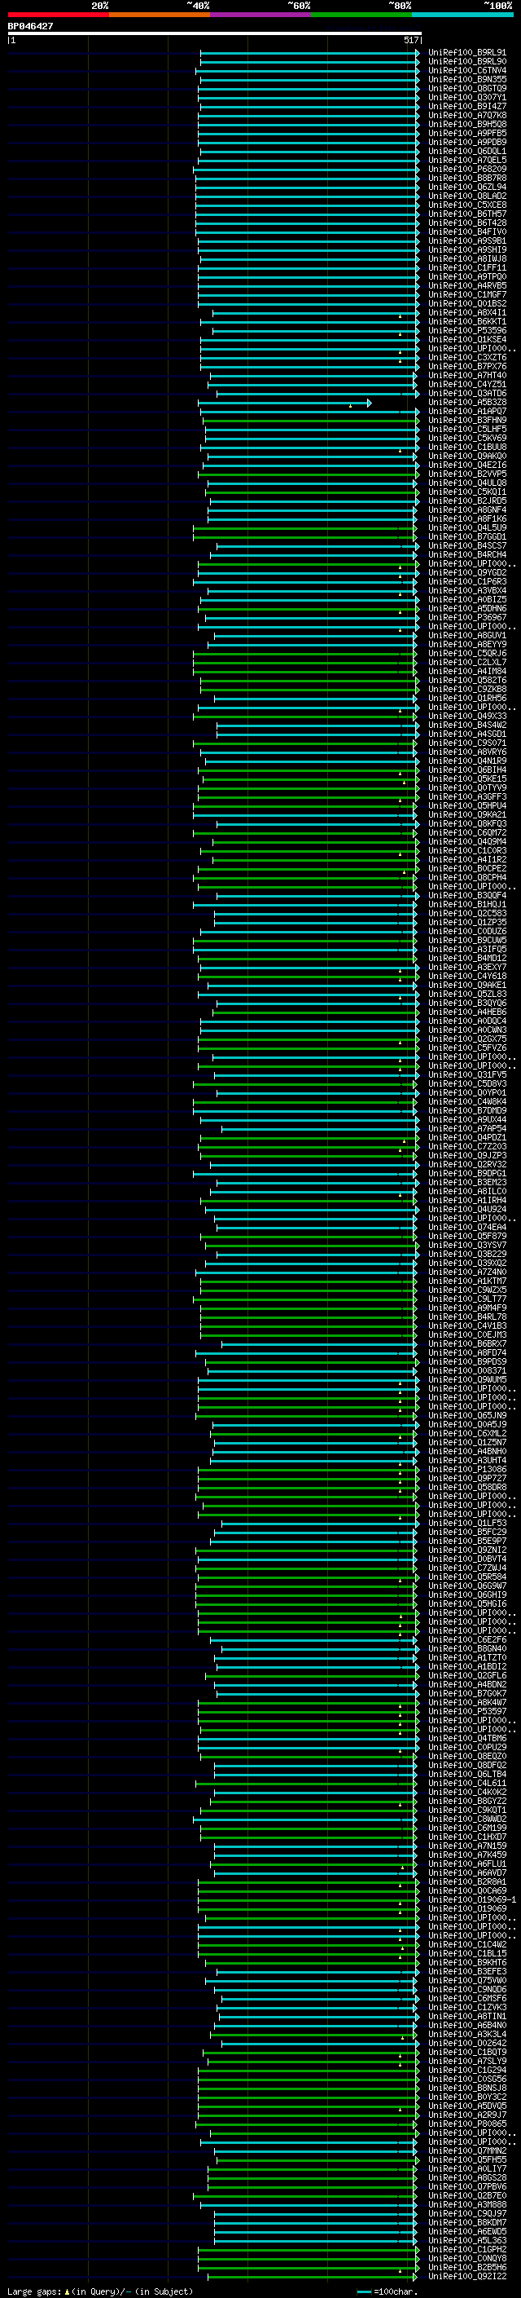
Task: Select the UniRef100_A8TIN1 label
Action: pos(466,2016)
